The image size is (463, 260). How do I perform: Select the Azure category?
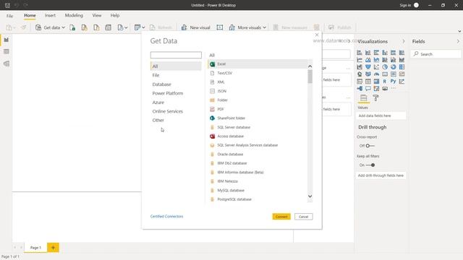158,103
